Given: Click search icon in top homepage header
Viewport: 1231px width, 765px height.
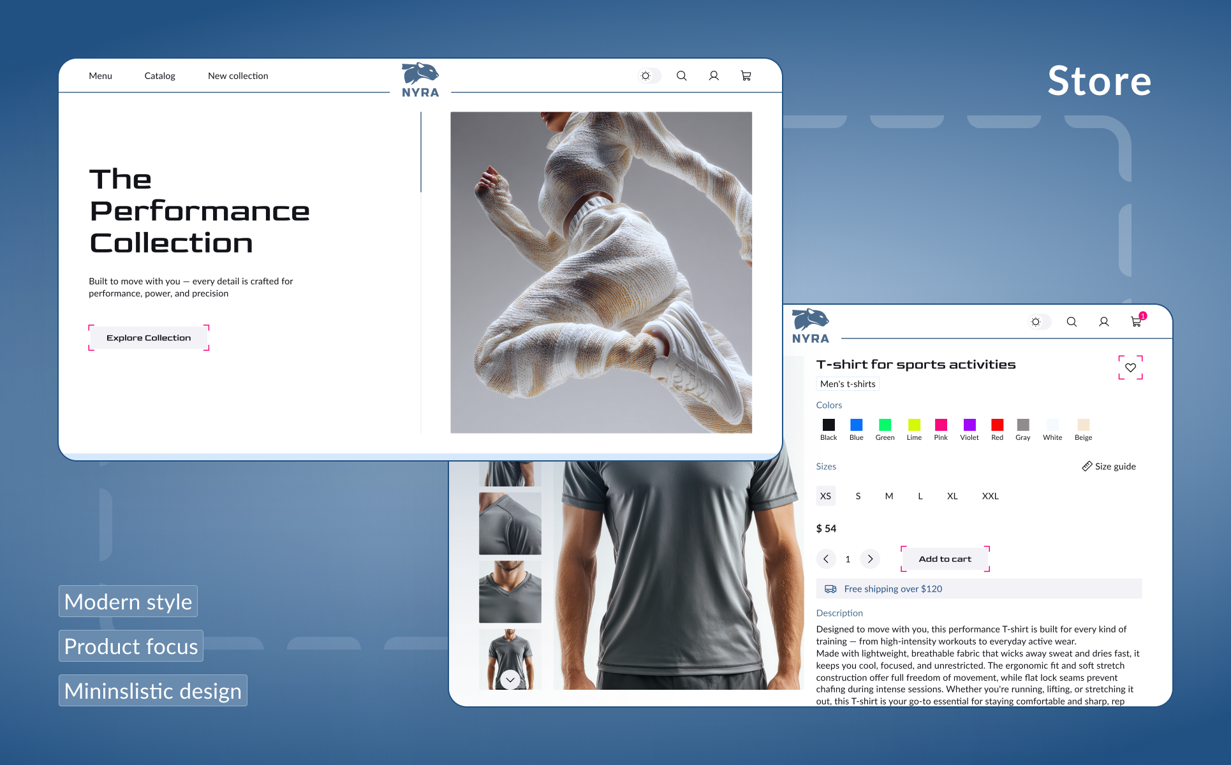Looking at the screenshot, I should 681,76.
